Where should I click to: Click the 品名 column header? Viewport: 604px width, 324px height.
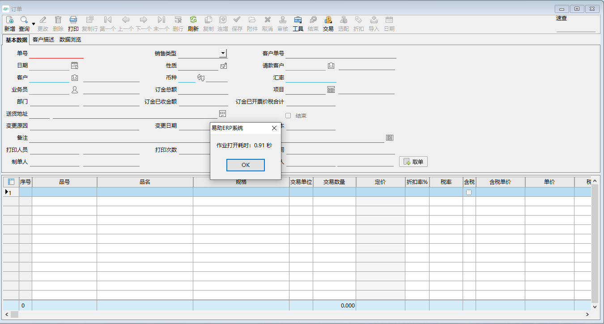coord(145,182)
